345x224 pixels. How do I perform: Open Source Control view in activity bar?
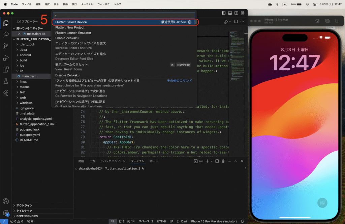(6, 46)
